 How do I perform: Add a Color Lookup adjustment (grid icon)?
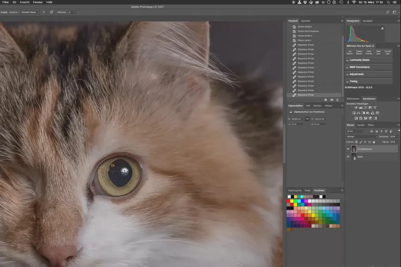click(377, 113)
